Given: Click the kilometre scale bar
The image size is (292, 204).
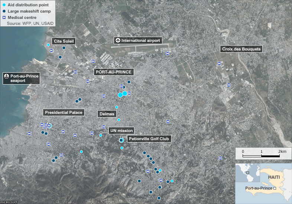Looking at the screenshot, I should point(261,156).
